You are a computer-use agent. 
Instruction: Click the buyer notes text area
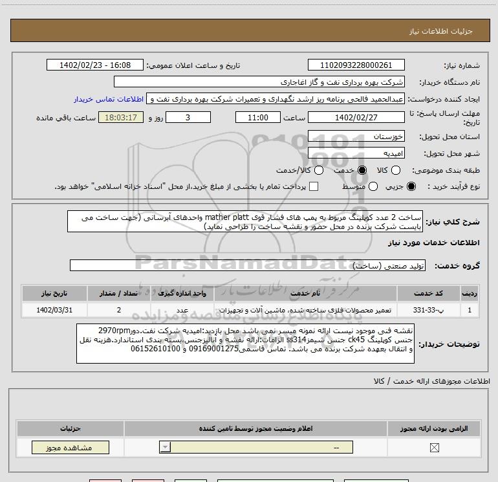[x=245, y=344]
